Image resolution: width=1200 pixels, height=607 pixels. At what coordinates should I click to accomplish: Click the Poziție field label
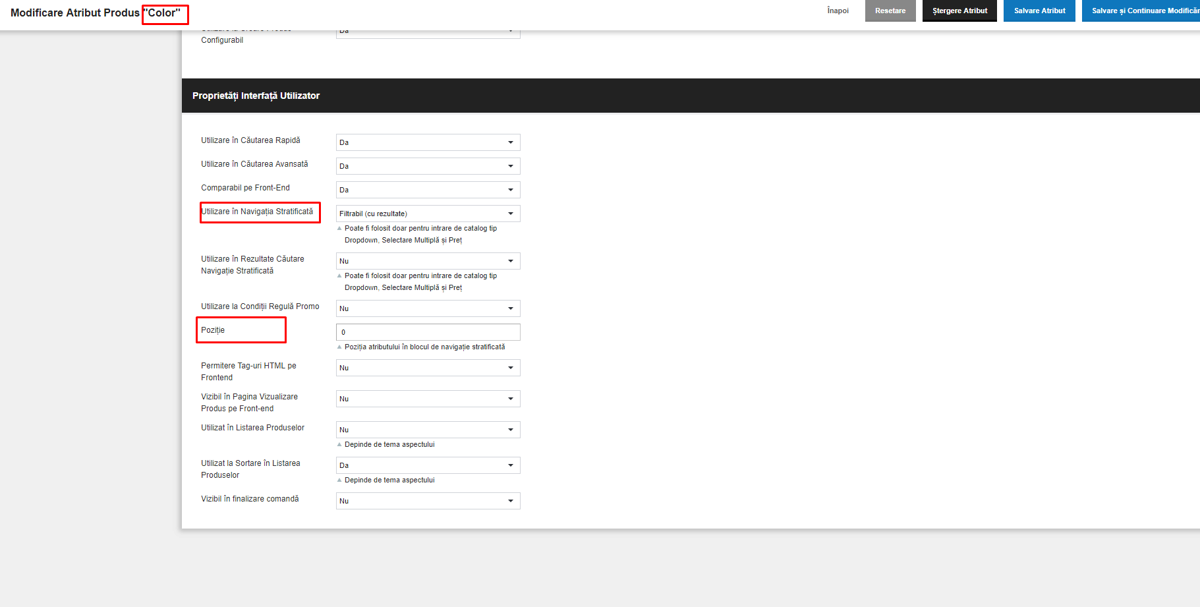pos(213,330)
